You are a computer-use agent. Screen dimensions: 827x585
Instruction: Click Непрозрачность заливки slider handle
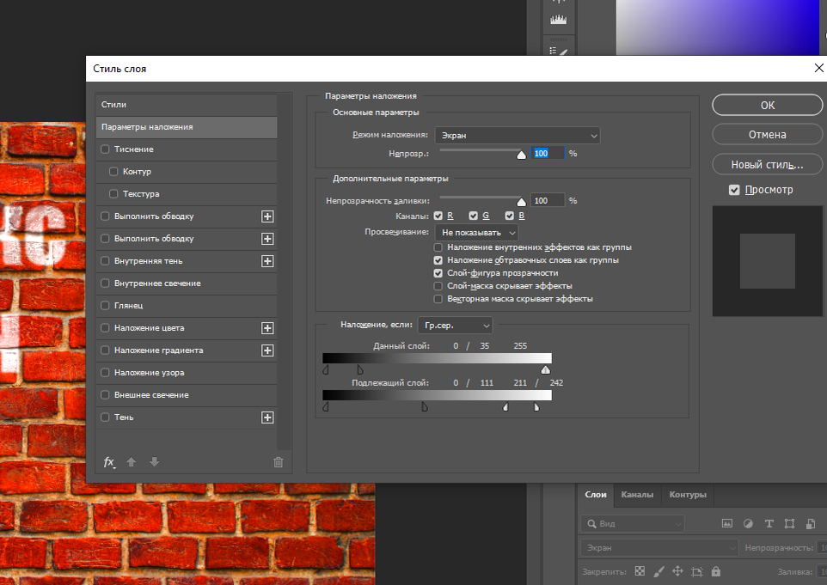pos(521,202)
